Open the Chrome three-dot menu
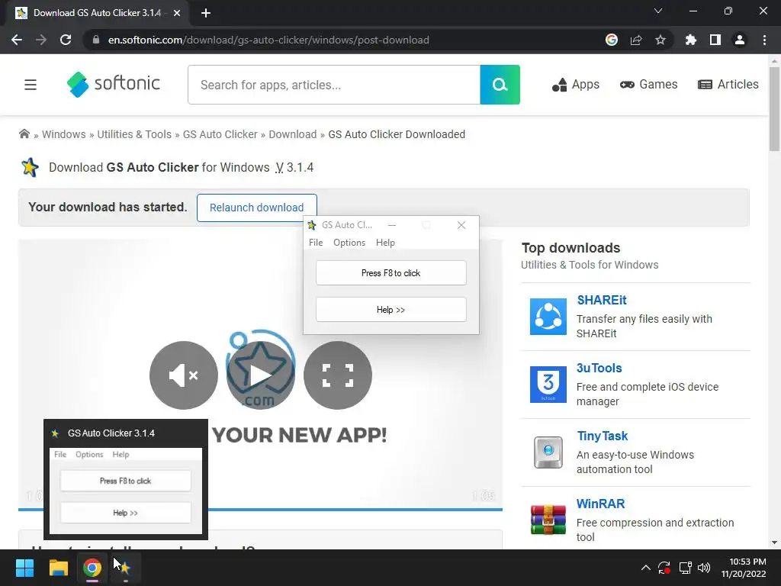The image size is (781, 586). click(764, 40)
